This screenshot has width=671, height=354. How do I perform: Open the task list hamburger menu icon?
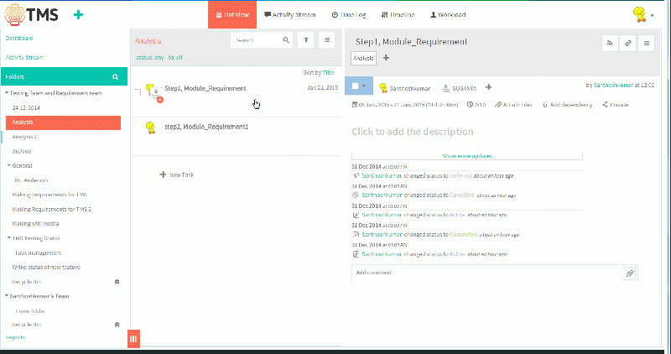pyautogui.click(x=327, y=40)
